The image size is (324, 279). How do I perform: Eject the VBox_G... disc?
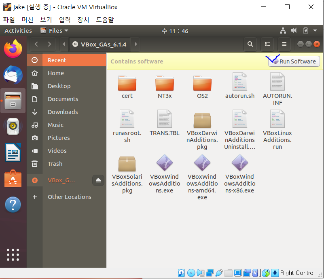pyautogui.click(x=98, y=180)
